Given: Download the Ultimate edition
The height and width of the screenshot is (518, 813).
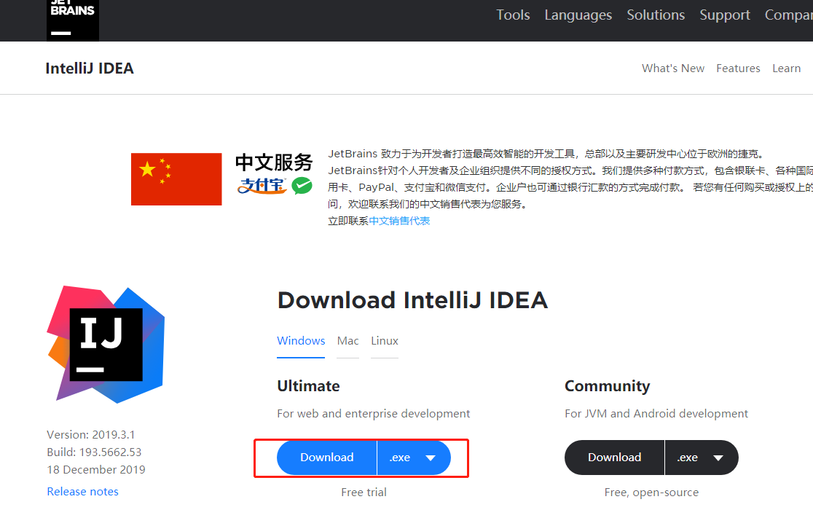Looking at the screenshot, I should click(x=326, y=458).
